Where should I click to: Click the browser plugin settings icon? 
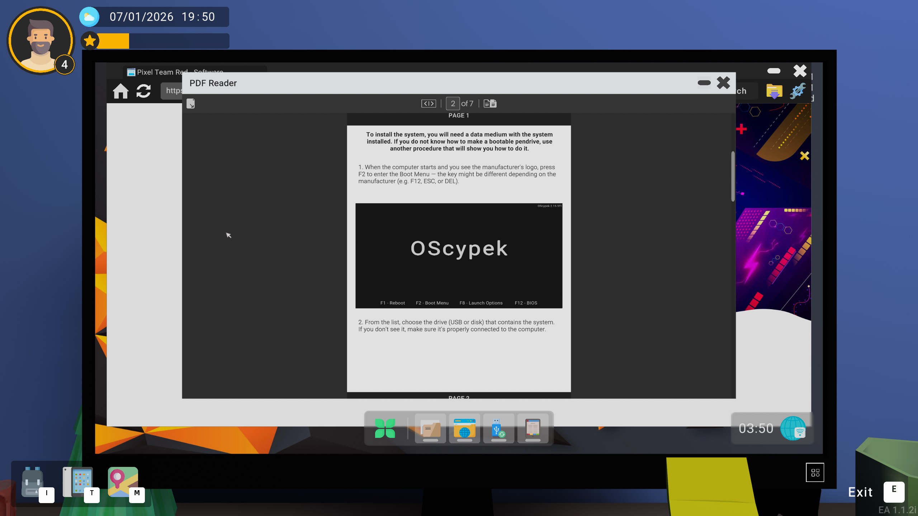point(798,91)
